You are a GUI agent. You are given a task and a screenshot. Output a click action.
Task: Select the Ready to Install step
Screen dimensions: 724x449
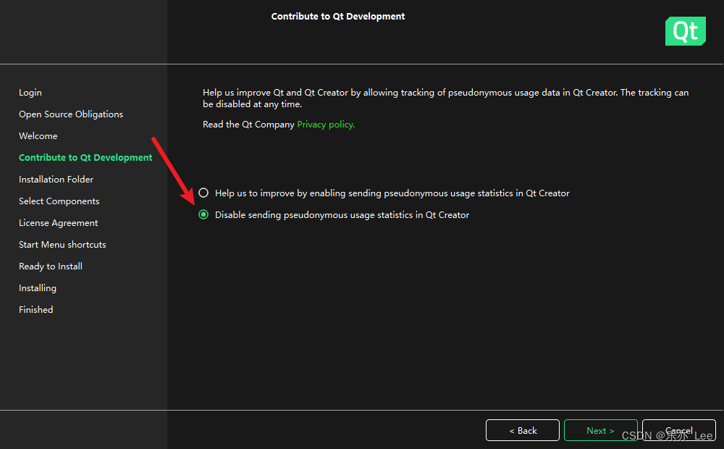click(51, 266)
